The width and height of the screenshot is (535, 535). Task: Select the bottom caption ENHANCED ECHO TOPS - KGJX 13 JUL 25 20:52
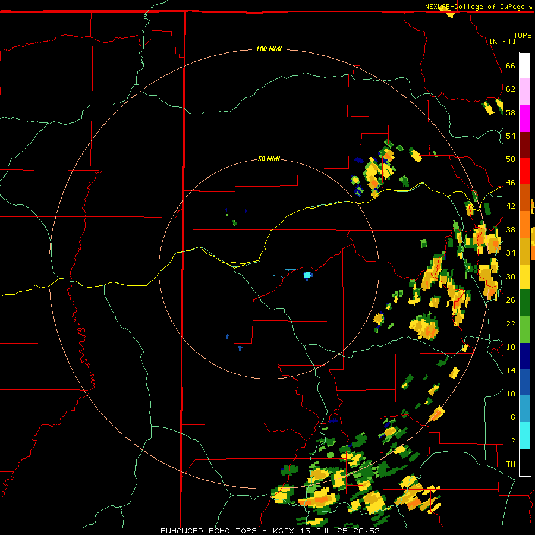[270, 531]
